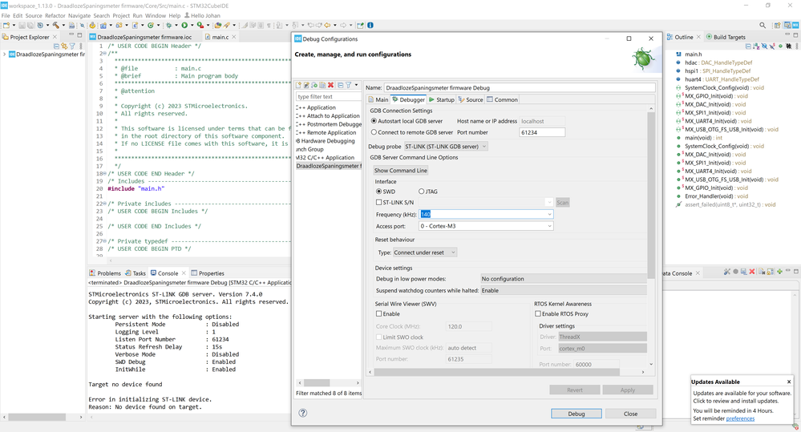Click the blue information icon in main toolbar
This screenshot has height=432, width=801.
click(370, 26)
